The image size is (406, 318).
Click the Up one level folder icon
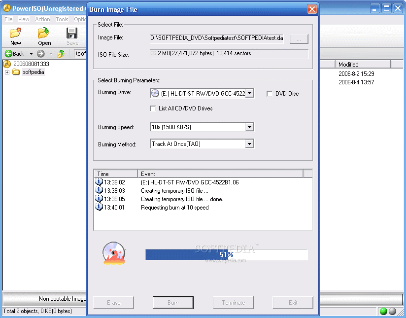pos(61,54)
